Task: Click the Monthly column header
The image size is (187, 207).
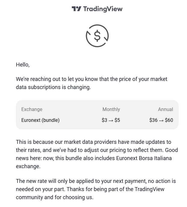Action: click(111, 109)
